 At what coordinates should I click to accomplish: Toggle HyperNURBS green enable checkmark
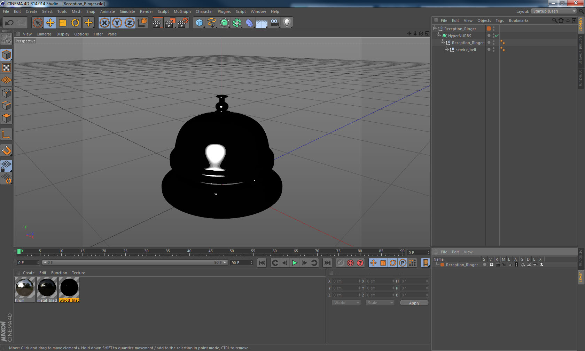click(497, 35)
